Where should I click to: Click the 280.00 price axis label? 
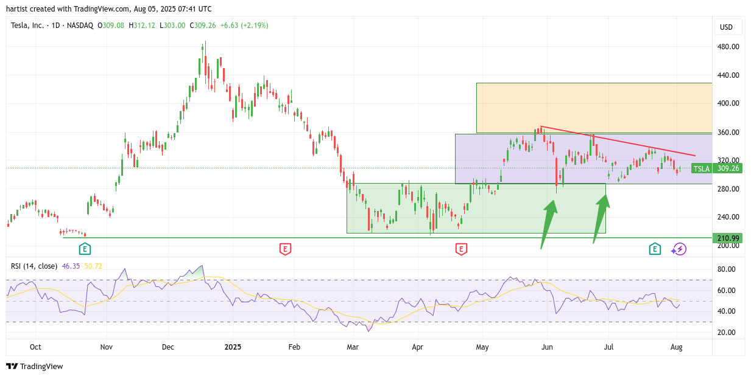[x=729, y=189]
